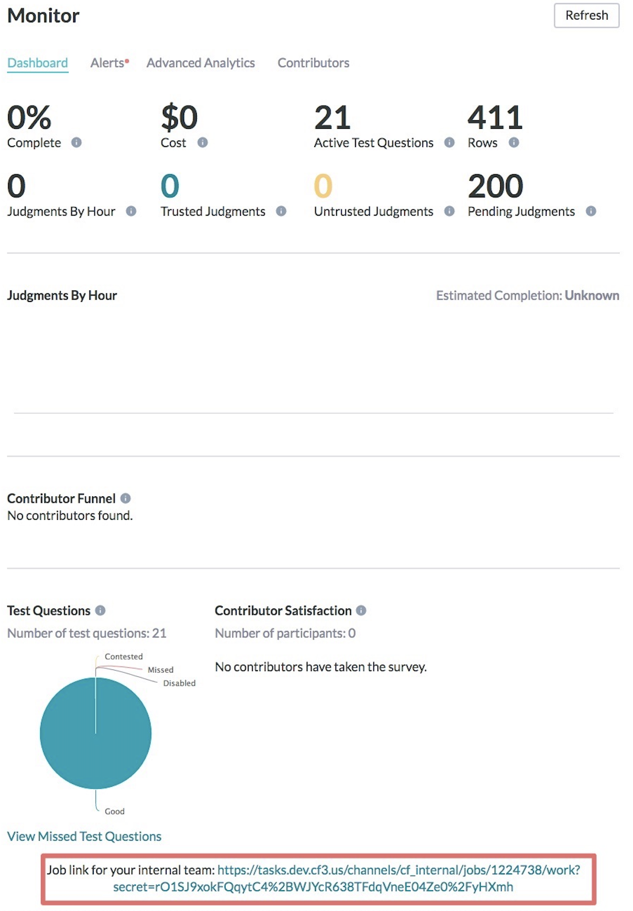Switch to the Contributors tab
Viewport: 633px width, 911px height.
click(313, 63)
